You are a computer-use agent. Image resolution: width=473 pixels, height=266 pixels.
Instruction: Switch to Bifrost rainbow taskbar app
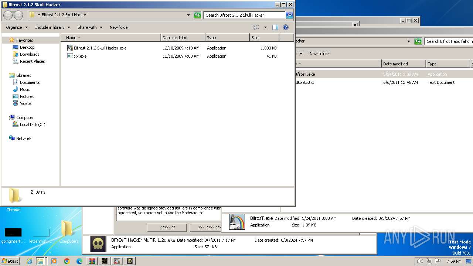(117, 261)
